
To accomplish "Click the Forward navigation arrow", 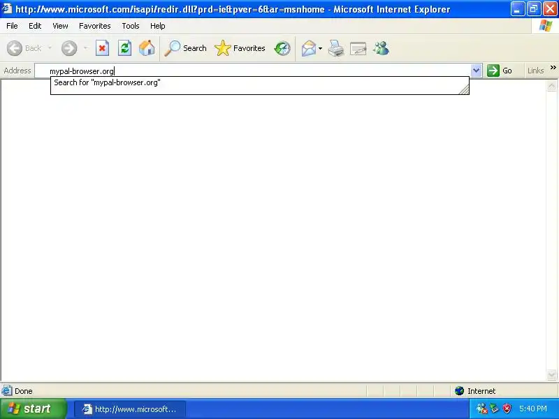I will [69, 48].
